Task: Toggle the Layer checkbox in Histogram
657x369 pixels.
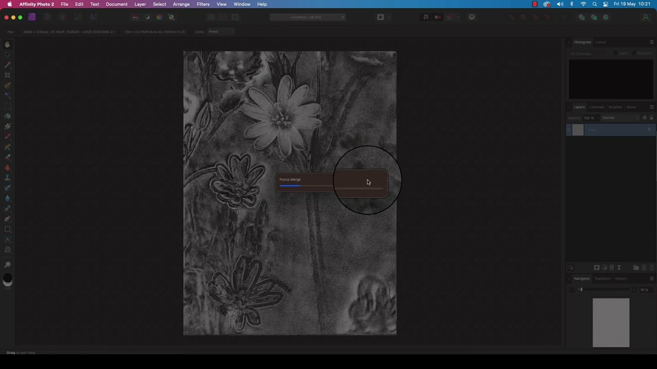Action: coord(615,53)
